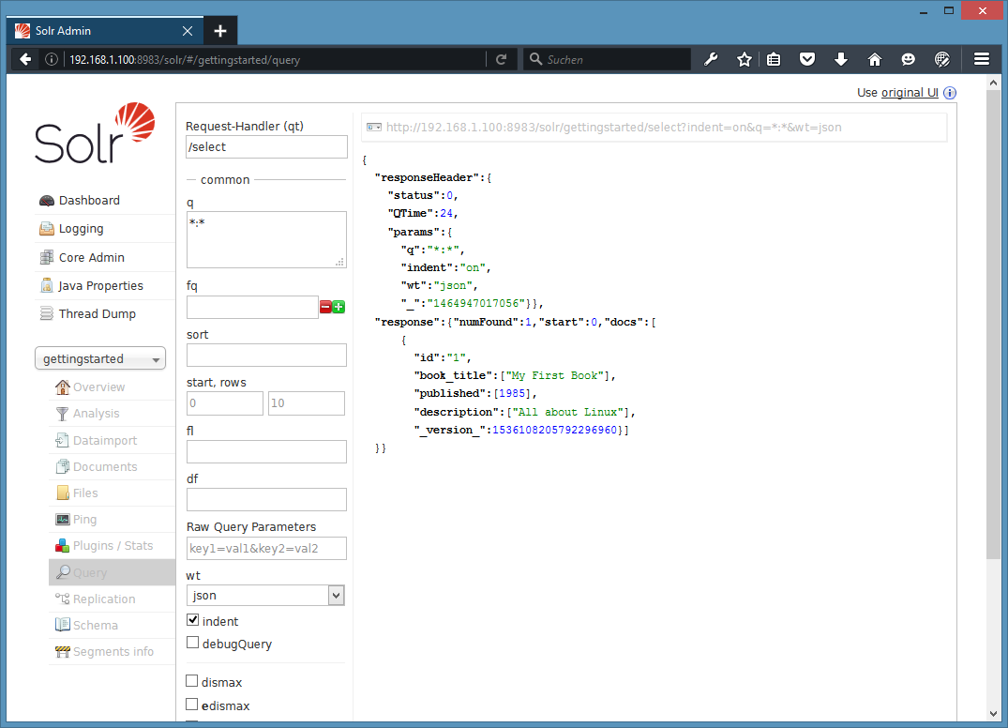Open the generated select query URL
Screen dimensions: 1008x728
pyautogui.click(x=613, y=128)
